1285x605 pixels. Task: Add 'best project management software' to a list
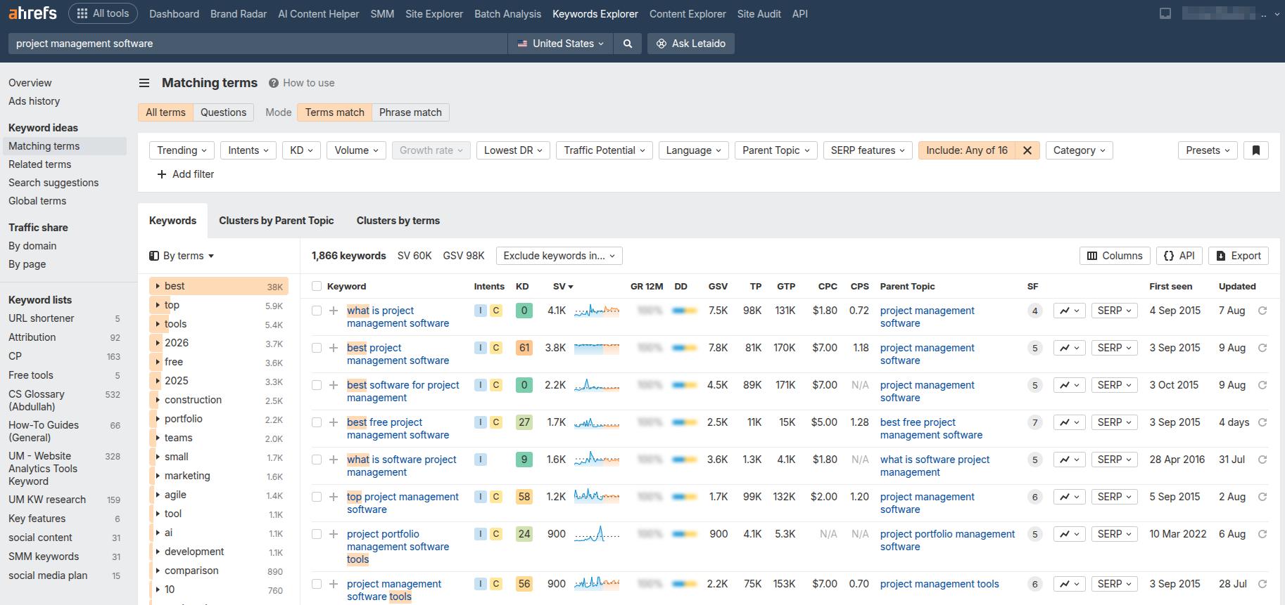334,348
